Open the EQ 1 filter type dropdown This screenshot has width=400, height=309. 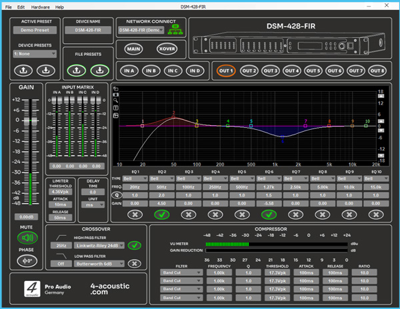tap(135, 178)
